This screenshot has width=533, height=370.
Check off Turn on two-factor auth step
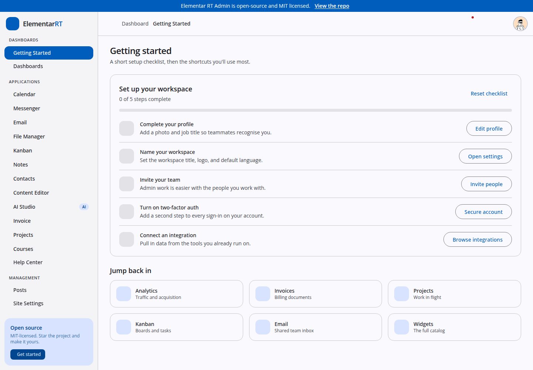[x=127, y=212]
